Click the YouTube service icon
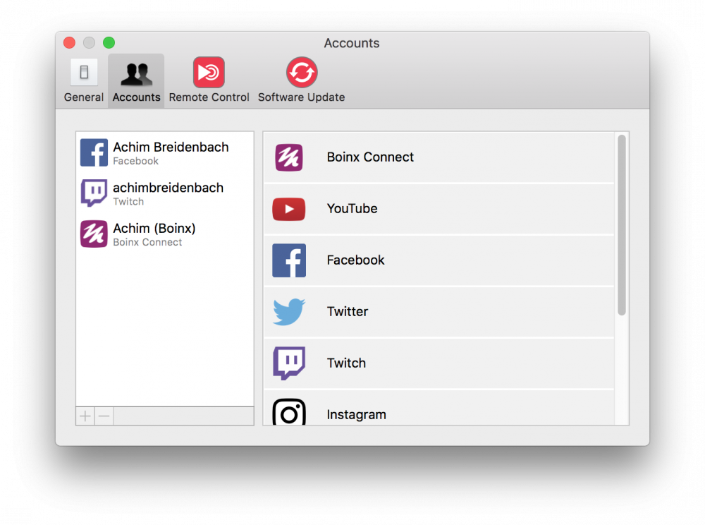 pos(288,209)
